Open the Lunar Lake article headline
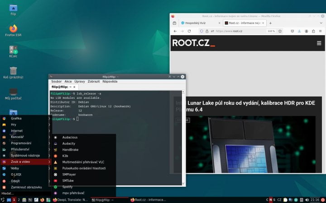326x203 pixels. (245, 106)
